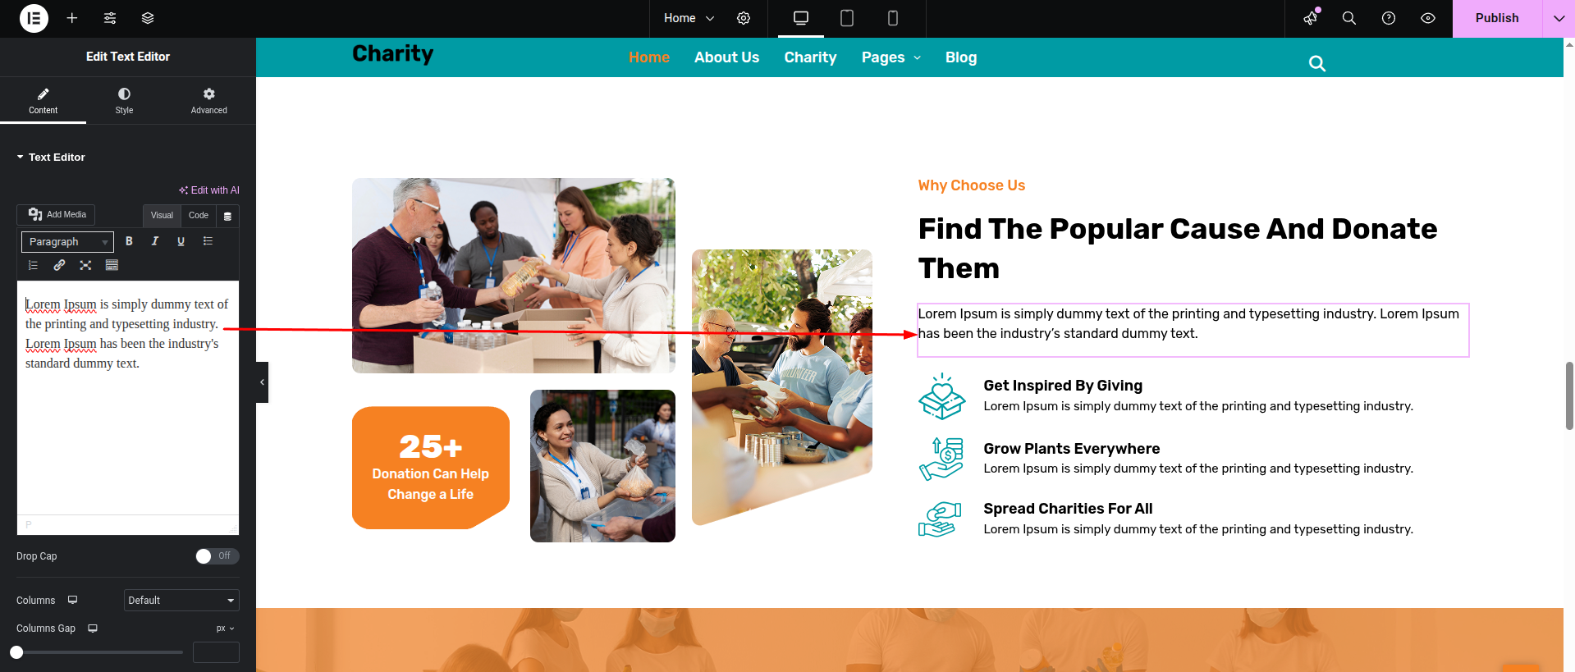Switch to mobile responsive view

893,18
